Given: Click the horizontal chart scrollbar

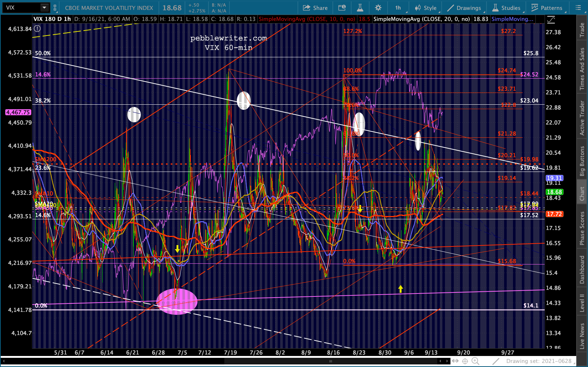Looking at the screenshot, I should 331,361.
